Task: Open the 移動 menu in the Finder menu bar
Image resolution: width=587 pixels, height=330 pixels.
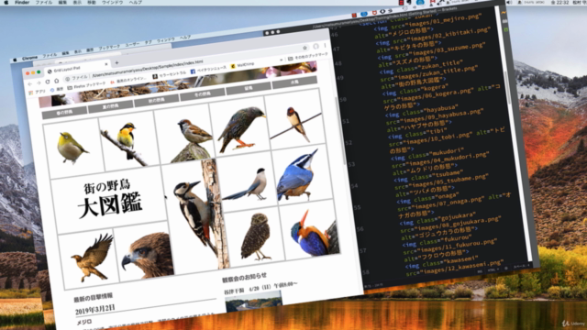Action: (x=92, y=2)
